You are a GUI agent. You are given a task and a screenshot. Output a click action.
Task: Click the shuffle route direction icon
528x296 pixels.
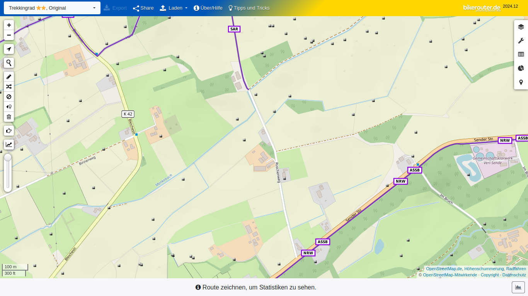click(x=9, y=87)
